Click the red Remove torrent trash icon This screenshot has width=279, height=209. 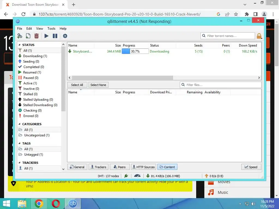click(37, 36)
